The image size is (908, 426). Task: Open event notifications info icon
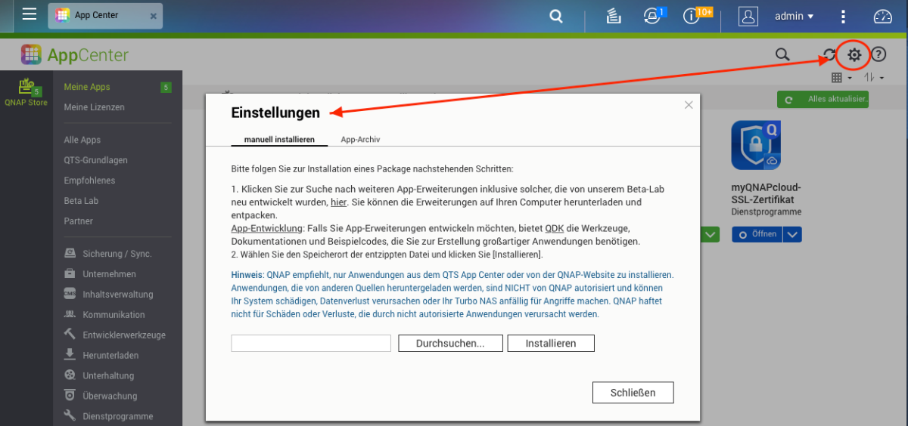[x=691, y=16]
